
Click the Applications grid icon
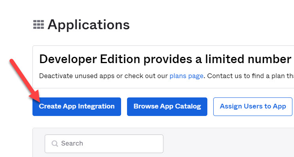38,24
